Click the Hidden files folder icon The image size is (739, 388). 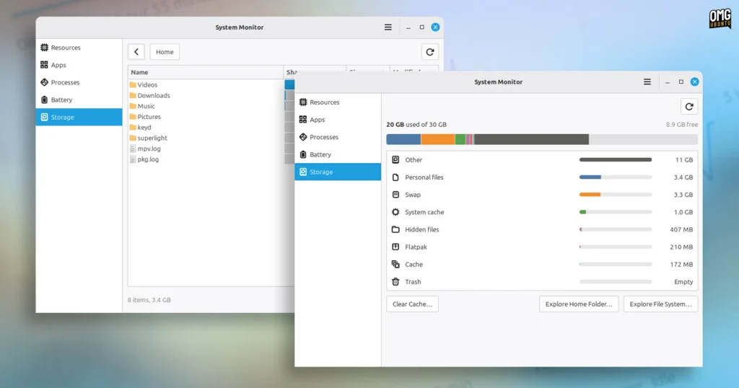(395, 229)
